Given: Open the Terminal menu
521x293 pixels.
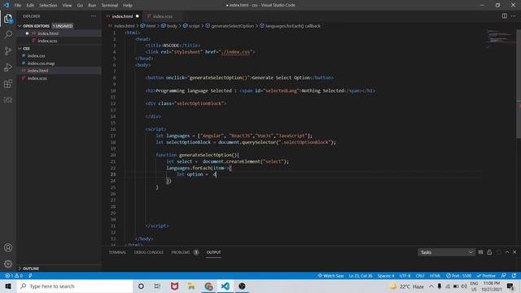Looking at the screenshot, I should (110, 6).
